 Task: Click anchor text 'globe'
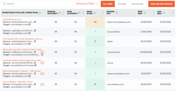[110, 41]
